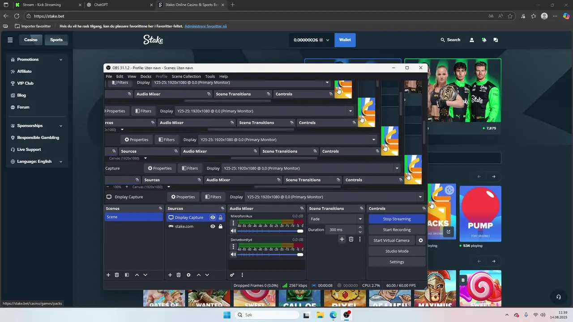Viewport: 573px width, 322px height.
Task: Open Stake notifications bell icon
Action: tap(484, 40)
